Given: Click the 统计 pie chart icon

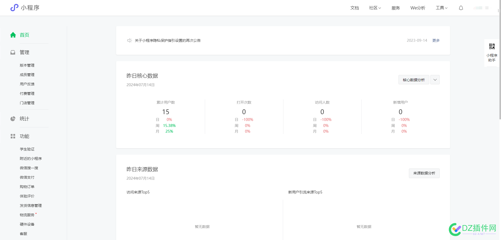Looking at the screenshot, I should 13,119.
